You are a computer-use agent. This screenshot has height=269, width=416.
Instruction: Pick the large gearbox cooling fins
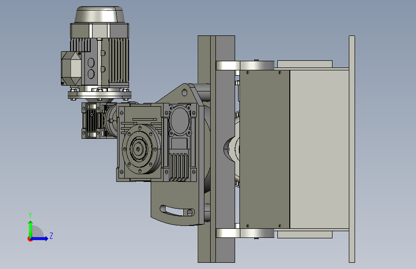179,166
